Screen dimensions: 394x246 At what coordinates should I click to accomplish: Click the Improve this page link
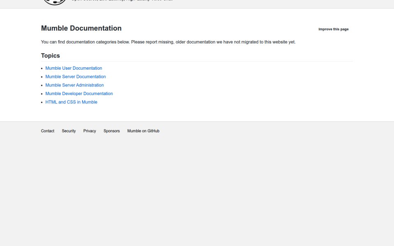tap(333, 29)
